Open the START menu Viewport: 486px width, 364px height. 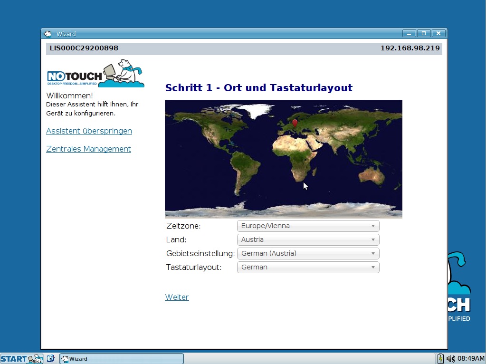coord(14,359)
